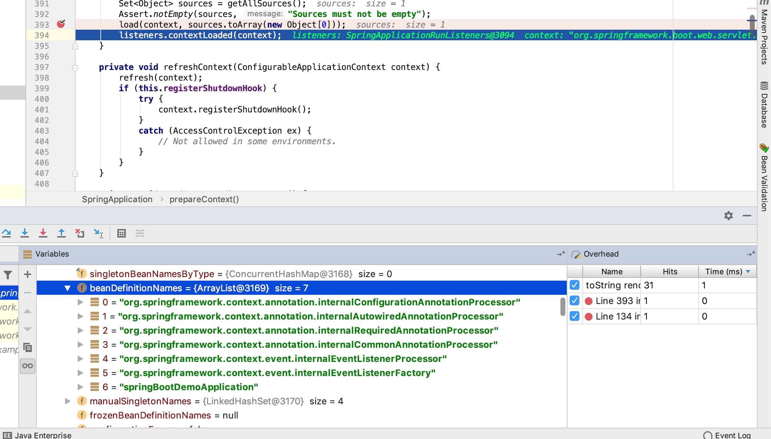Viewport: 771px width, 439px height.
Task: Click the Force Step Into red arrow icon
Action: click(43, 233)
